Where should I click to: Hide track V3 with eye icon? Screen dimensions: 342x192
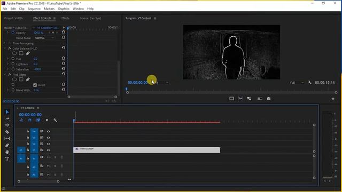(48, 138)
